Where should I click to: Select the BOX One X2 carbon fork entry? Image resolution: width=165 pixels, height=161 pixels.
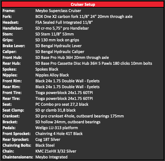(x=84, y=16)
